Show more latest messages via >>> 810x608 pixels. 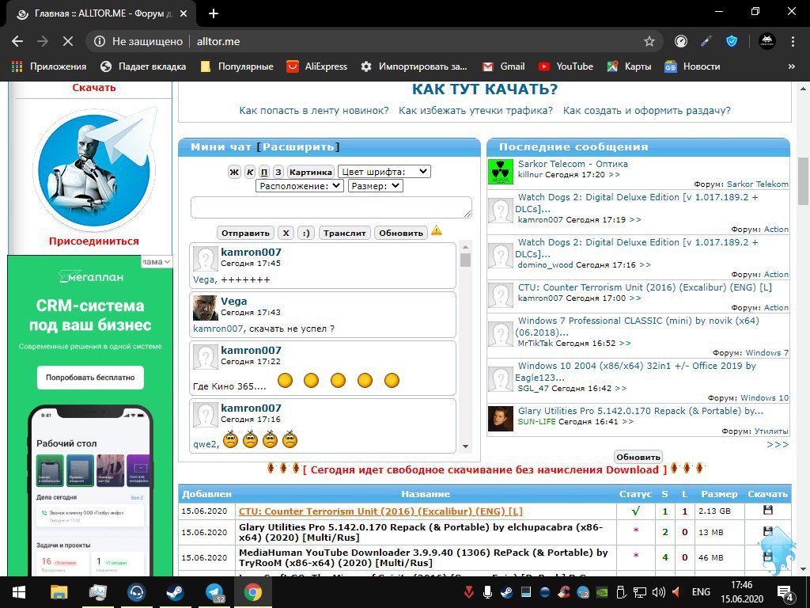778,445
